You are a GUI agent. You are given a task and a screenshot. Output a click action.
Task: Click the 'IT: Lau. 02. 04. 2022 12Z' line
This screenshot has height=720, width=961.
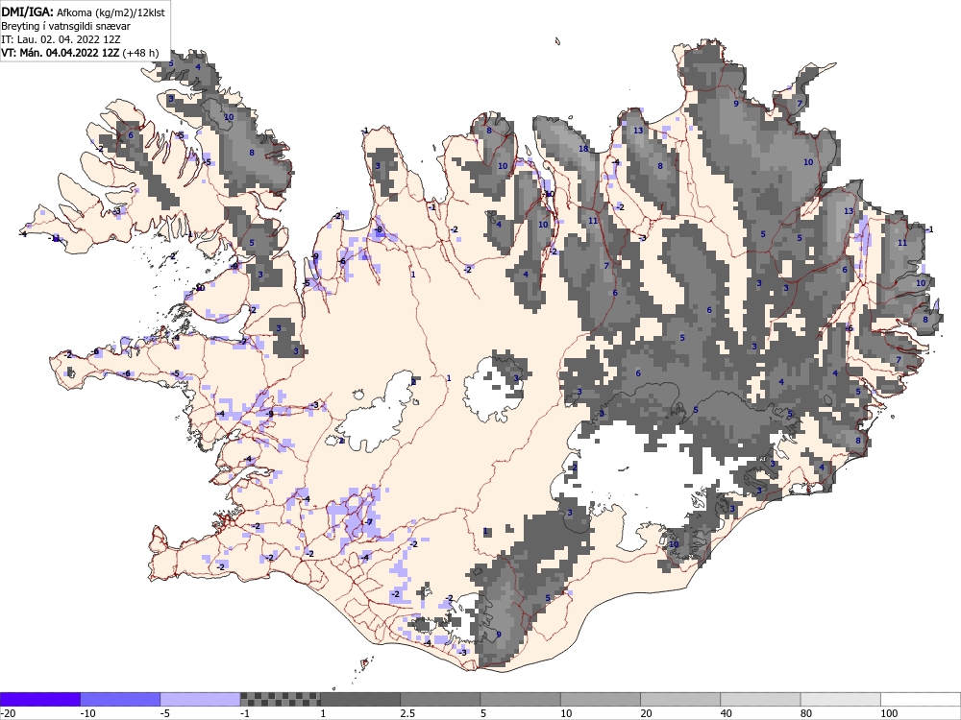pyautogui.click(x=61, y=39)
